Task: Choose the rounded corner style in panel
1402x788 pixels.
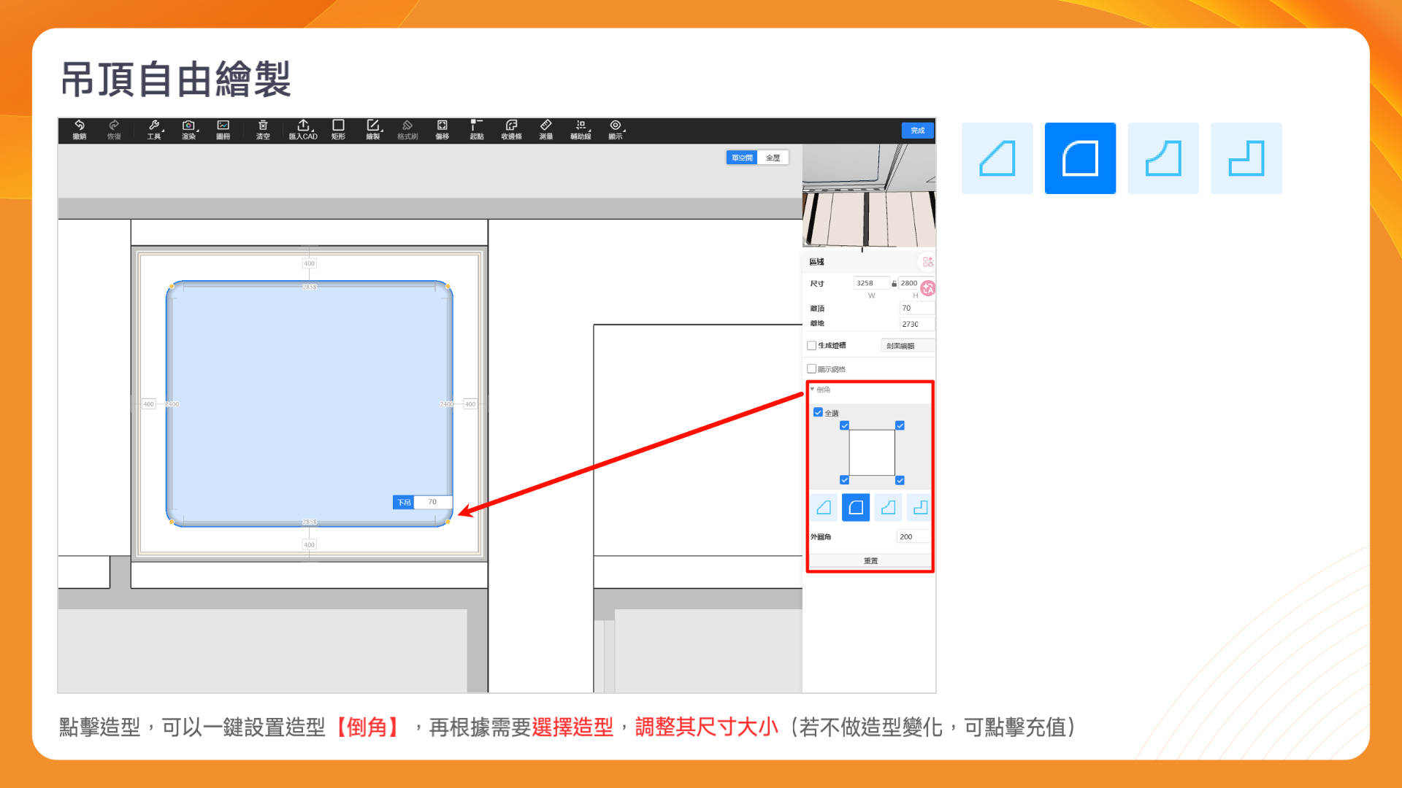Action: 855,507
